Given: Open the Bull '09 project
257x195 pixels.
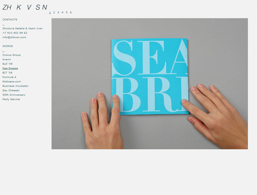Looking at the screenshot, I should [x=7, y=64].
